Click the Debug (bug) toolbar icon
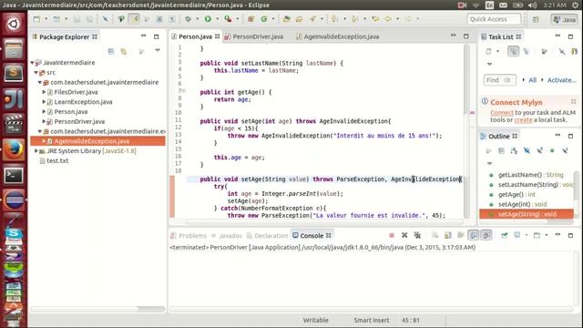The height and width of the screenshot is (328, 583). pos(189,19)
